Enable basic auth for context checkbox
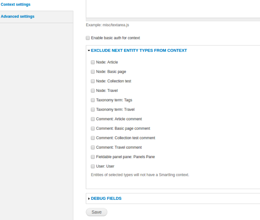This screenshot has width=260, height=220. (88, 38)
